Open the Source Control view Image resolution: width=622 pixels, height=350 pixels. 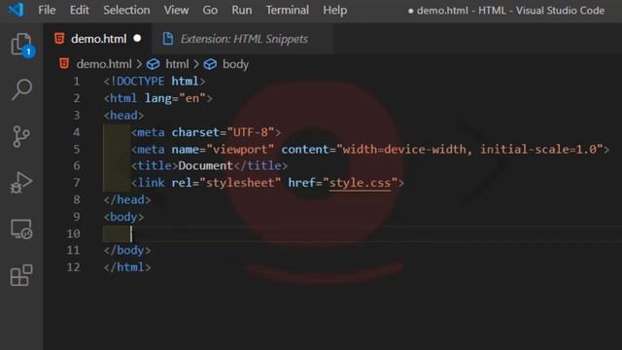click(x=21, y=136)
